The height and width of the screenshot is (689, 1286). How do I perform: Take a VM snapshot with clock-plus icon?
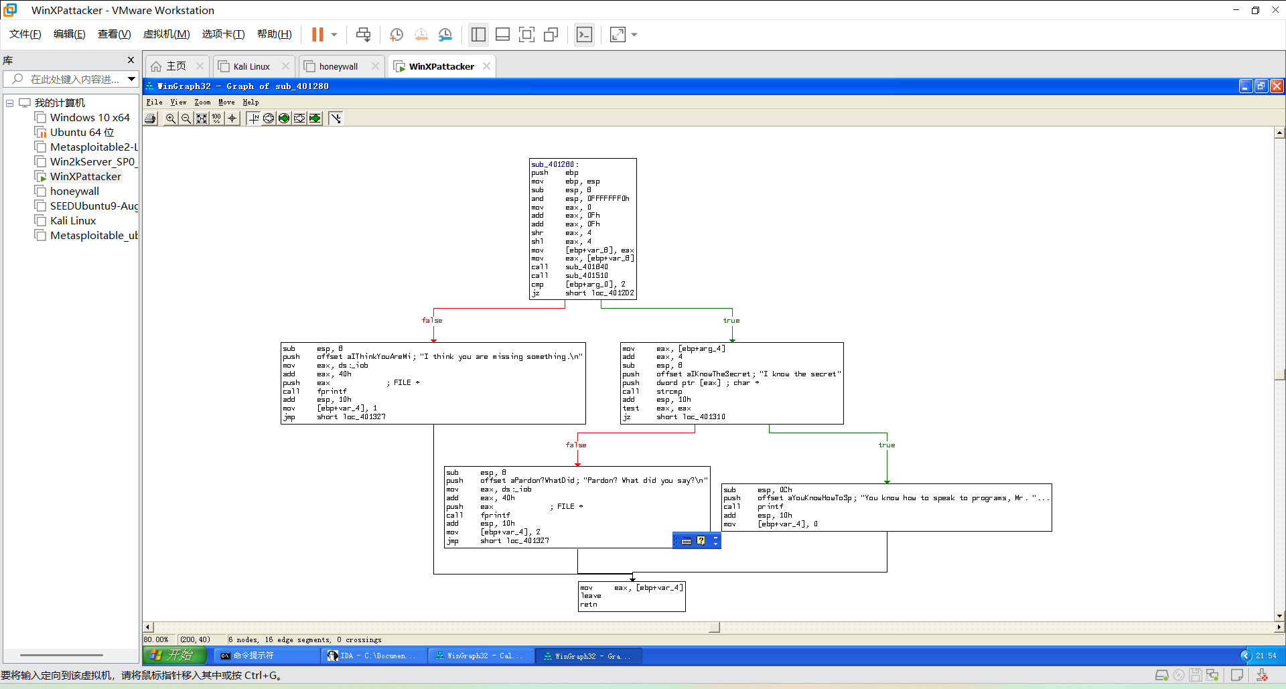397,34
